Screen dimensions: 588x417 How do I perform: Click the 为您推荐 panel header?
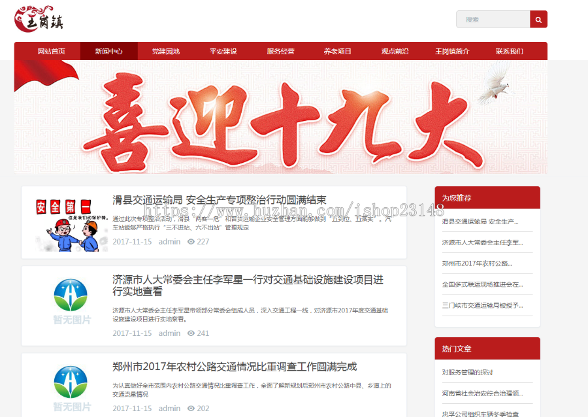pyautogui.click(x=487, y=197)
